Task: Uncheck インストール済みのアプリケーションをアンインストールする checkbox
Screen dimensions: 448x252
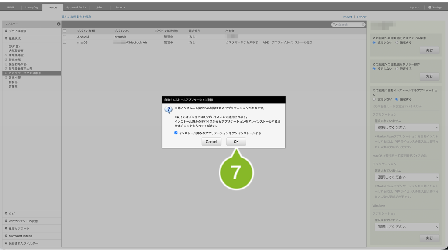Action: click(176, 133)
